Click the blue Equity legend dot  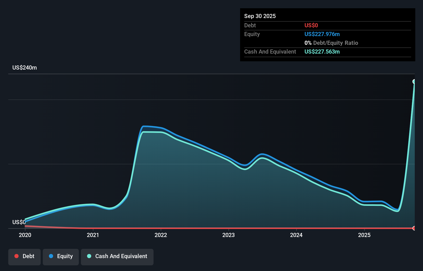[x=52, y=256]
